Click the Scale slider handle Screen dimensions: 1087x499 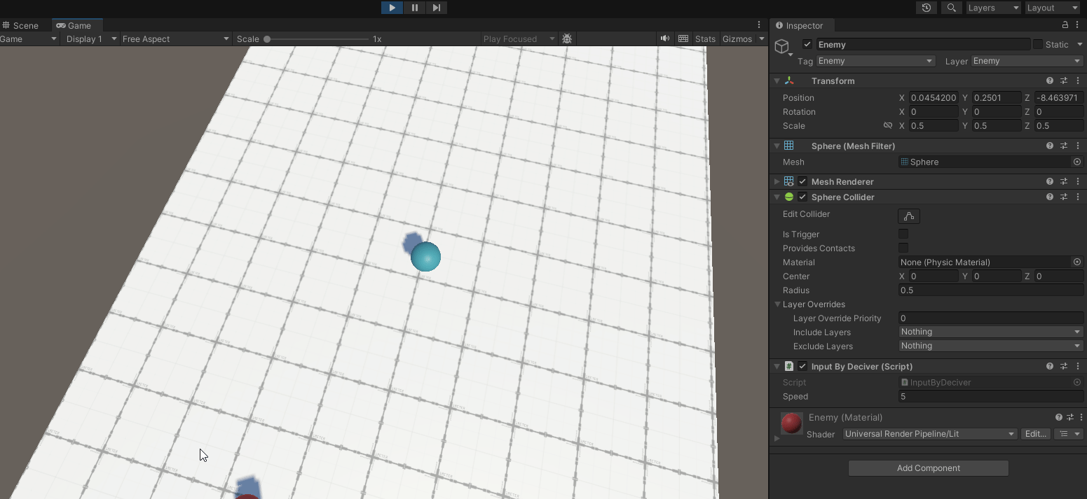[267, 39]
